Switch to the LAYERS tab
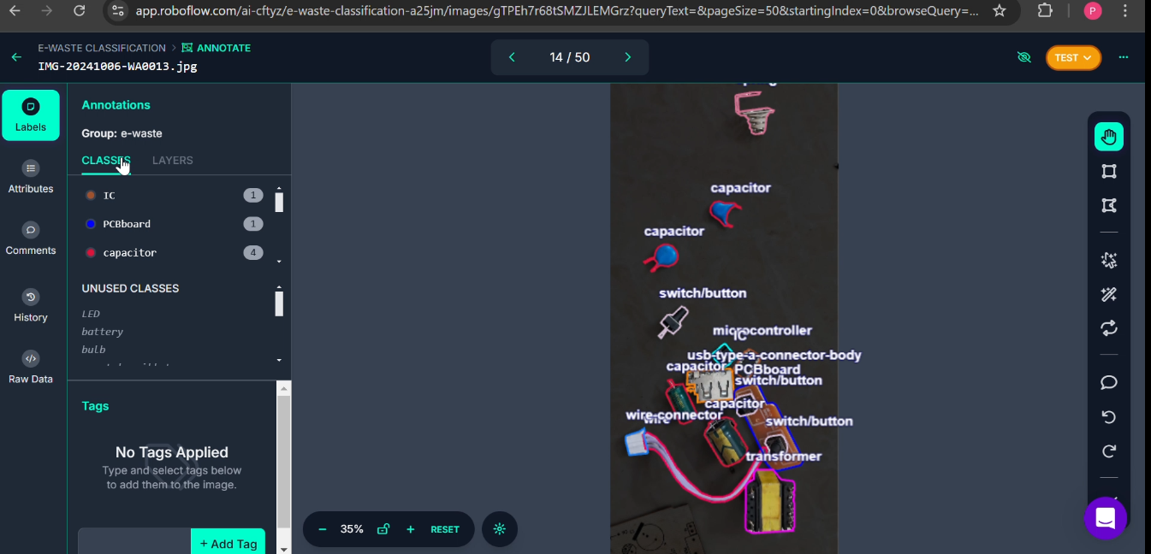1151x554 pixels. (x=173, y=161)
